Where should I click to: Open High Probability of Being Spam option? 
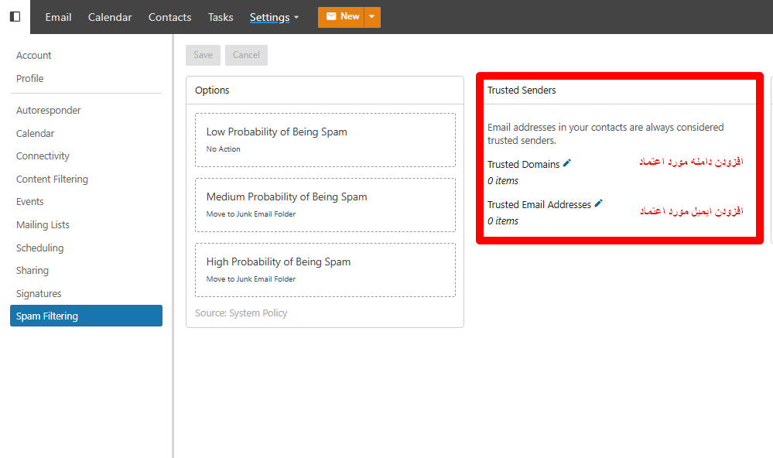click(x=324, y=269)
